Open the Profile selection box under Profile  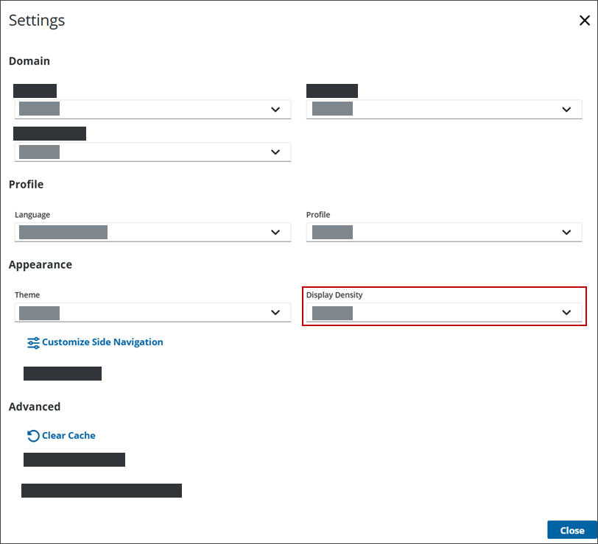click(x=443, y=233)
